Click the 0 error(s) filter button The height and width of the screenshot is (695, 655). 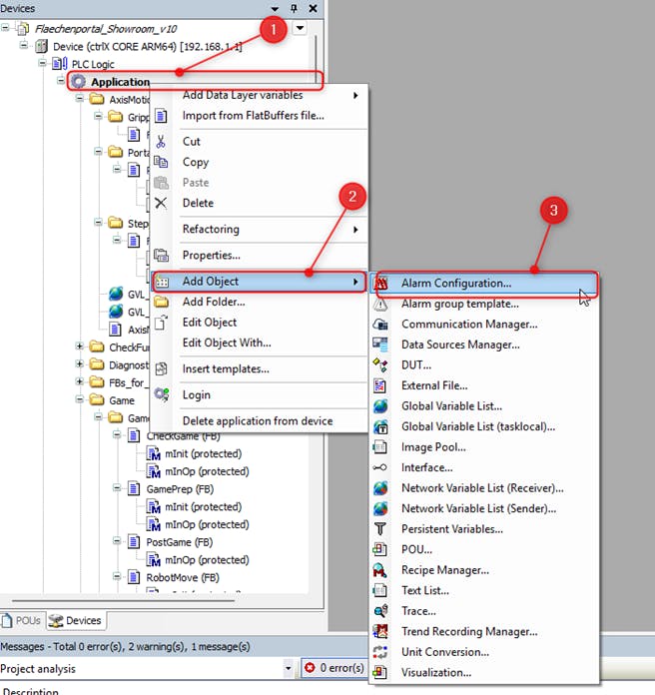pyautogui.click(x=334, y=668)
